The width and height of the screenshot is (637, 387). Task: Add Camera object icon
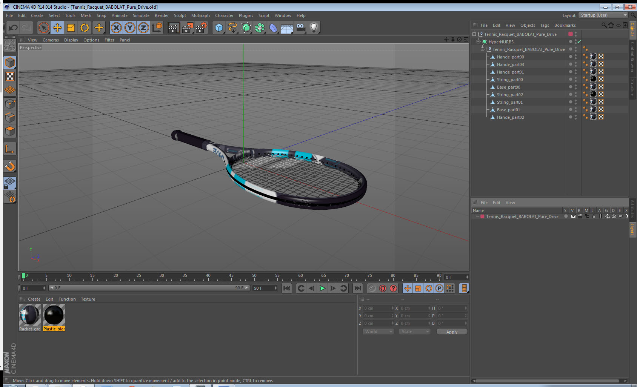[x=300, y=28]
